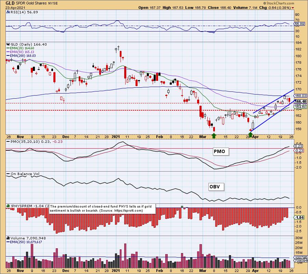Click the OBV annotation box
308x274 pixels.
click(x=216, y=187)
